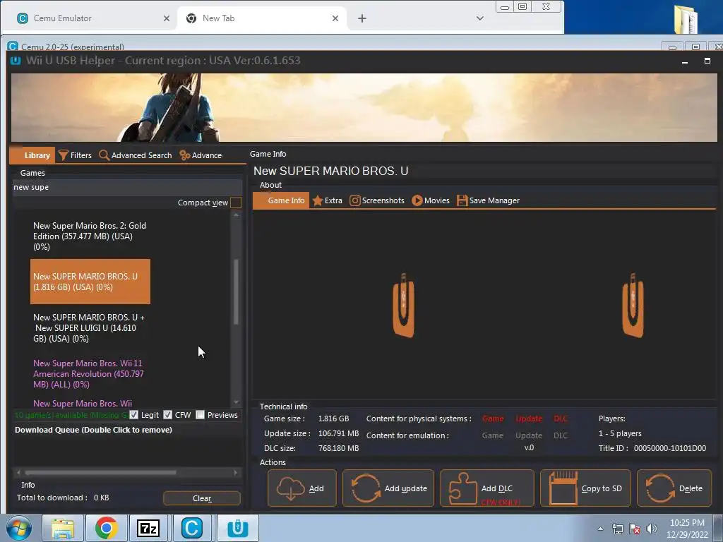Click the Wii U USB Helper title icon
Viewport: 723px width, 542px height.
[16, 61]
